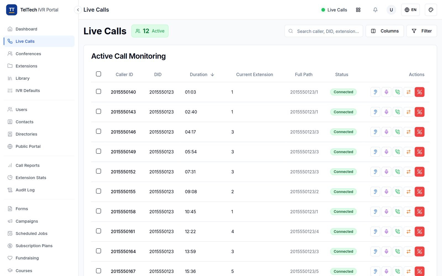Open Extension Stats in the sidebar
Screen dimensions: 442x276
pos(39,177)
